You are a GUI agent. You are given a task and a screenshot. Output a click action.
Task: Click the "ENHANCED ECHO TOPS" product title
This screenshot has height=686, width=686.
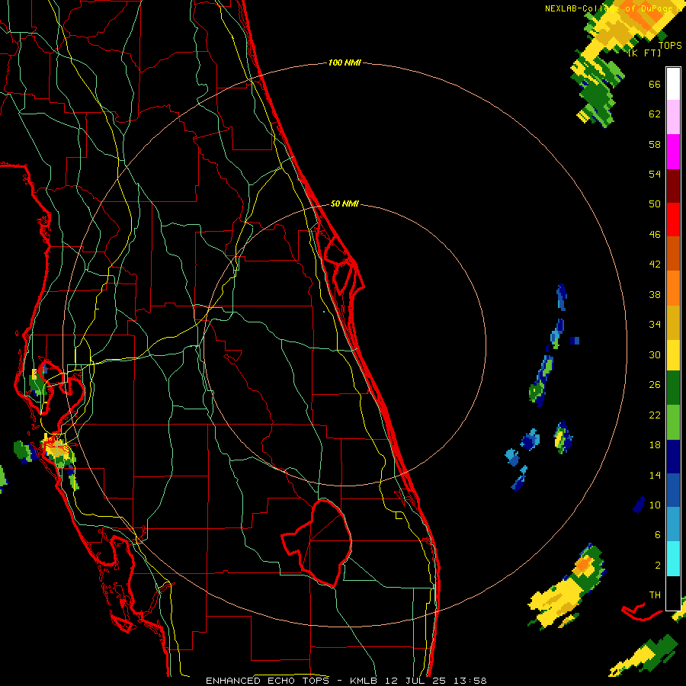coord(268,681)
